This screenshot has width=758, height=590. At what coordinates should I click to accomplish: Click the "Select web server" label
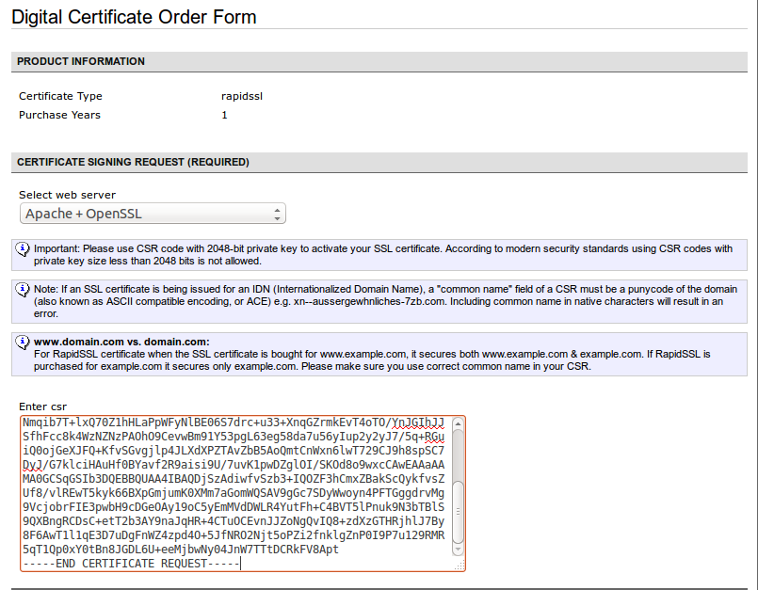[67, 195]
